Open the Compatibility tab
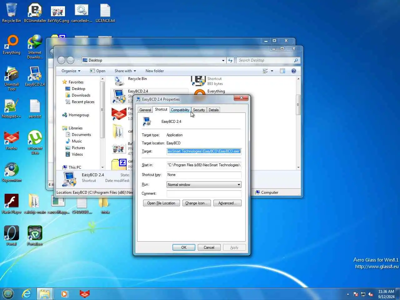 click(x=180, y=110)
